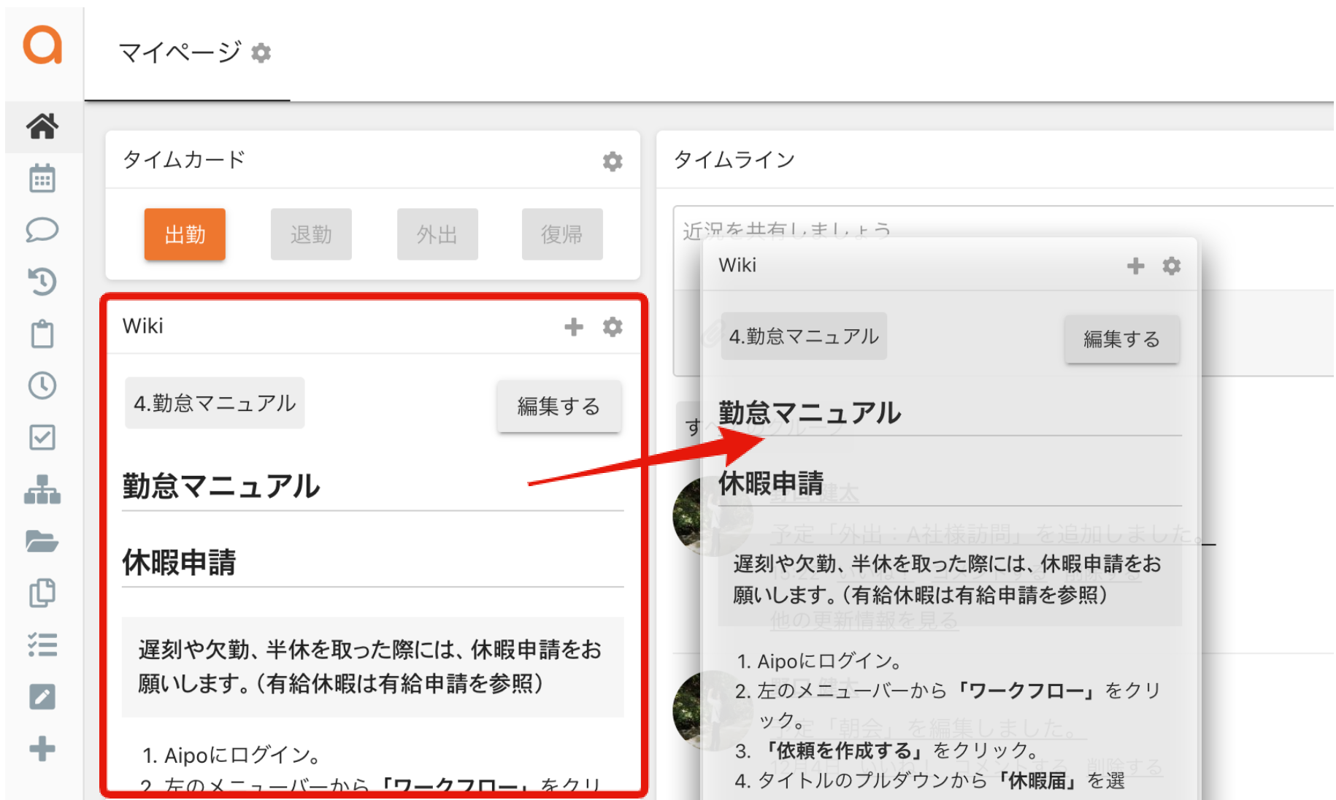Add a page in the left Wiki panel
This screenshot has height=800, width=1336.
point(574,327)
